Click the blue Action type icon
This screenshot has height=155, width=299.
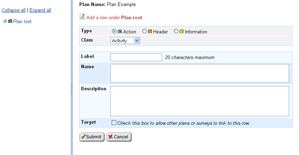point(120,31)
